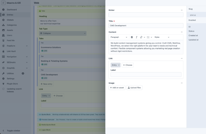This screenshot has height=134, width=206.
Task: Click the Choose button for Link
Action: [128, 65]
